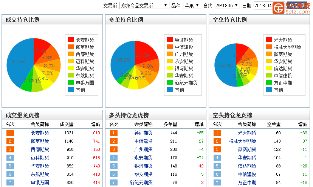Open 迈科期货 link in 成交量龙虎榜
The height and width of the screenshot is (187, 313).
click(x=40, y=158)
